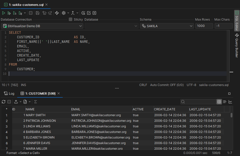Click the explain plan icon
Screen dimensions: 240x156
57,13
